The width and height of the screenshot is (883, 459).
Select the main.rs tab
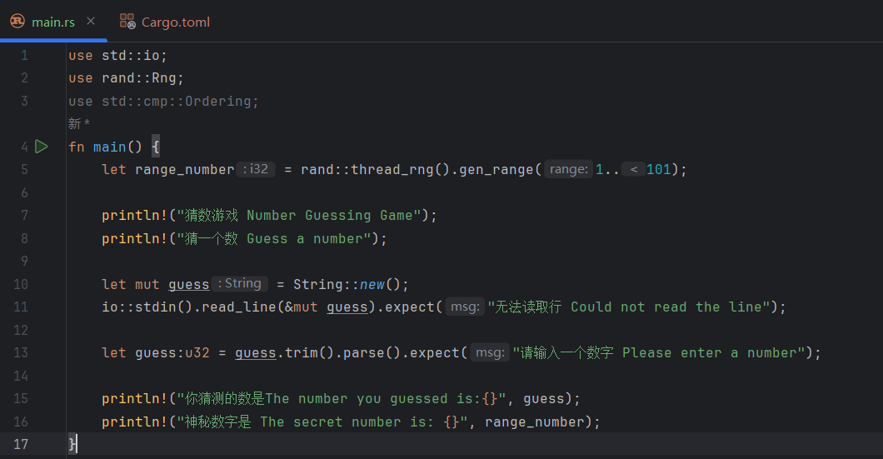pyautogui.click(x=53, y=22)
